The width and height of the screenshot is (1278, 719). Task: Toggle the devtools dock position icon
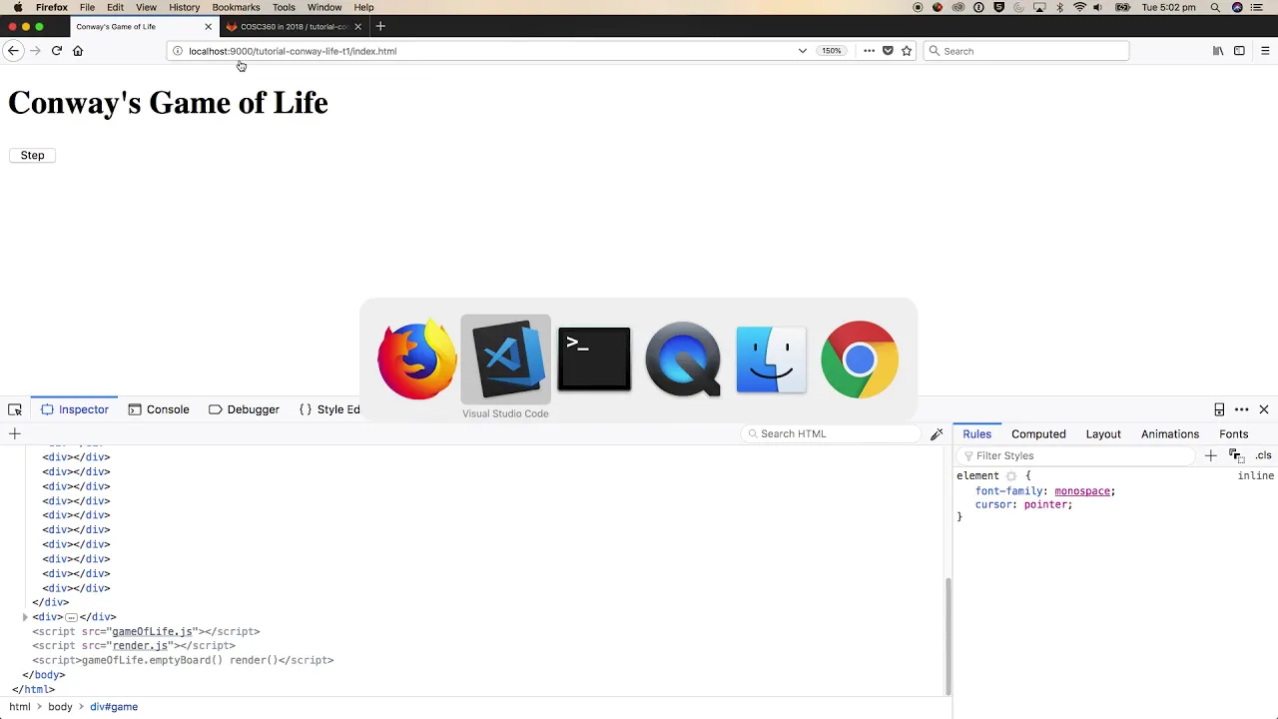(x=1219, y=409)
